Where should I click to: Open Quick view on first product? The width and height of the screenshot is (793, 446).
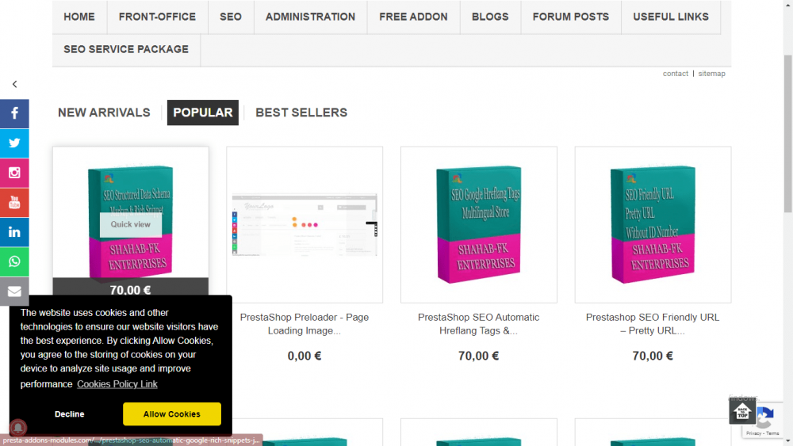pos(131,224)
